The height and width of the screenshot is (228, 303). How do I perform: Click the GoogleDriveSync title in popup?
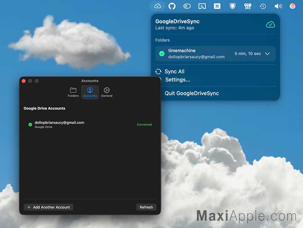(x=177, y=21)
